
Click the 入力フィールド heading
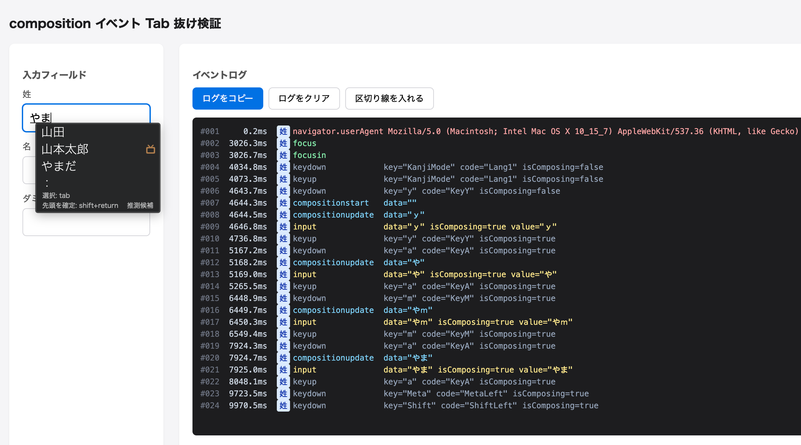coord(55,75)
